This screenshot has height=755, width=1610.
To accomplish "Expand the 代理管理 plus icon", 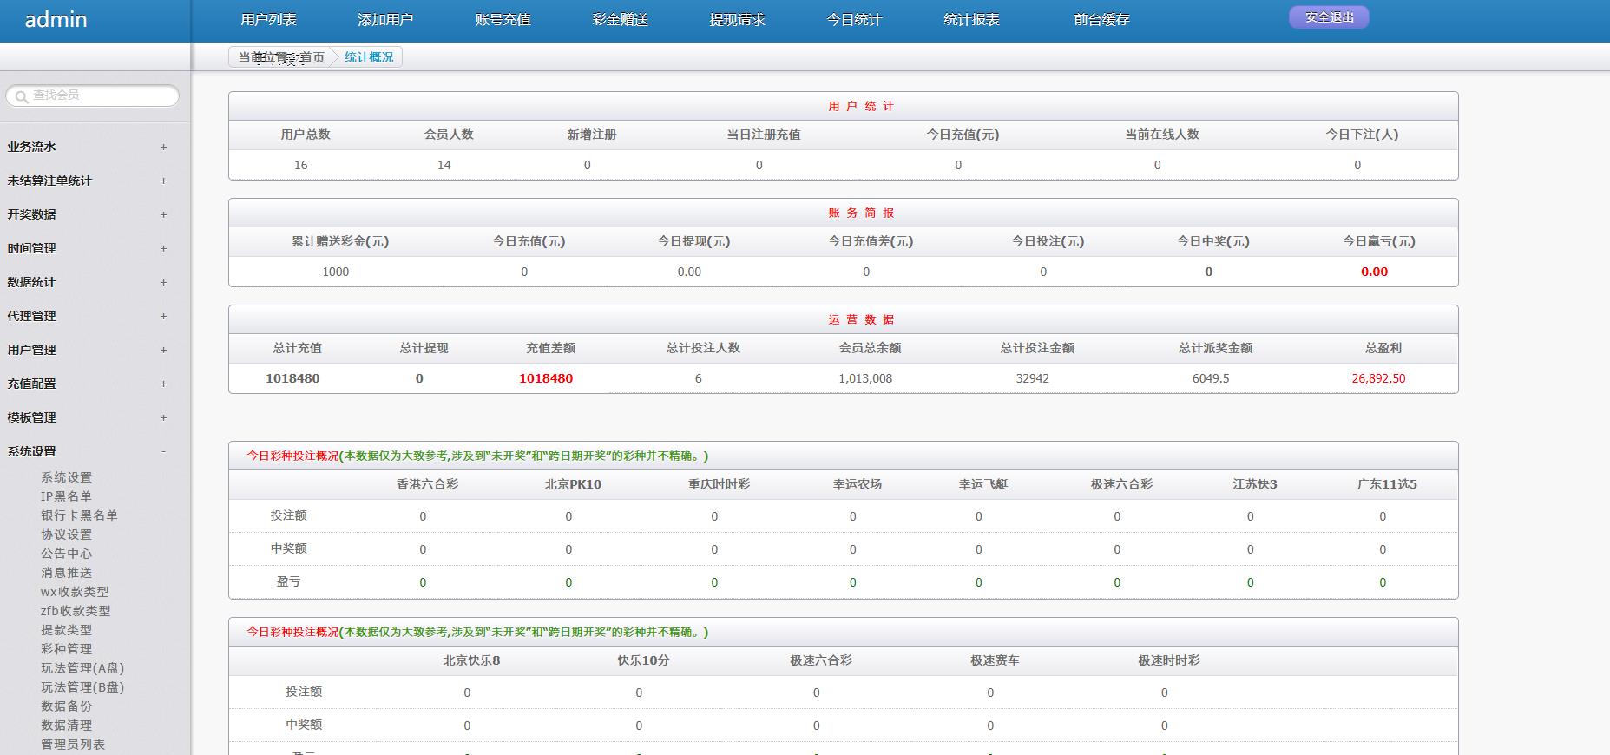I will point(163,316).
